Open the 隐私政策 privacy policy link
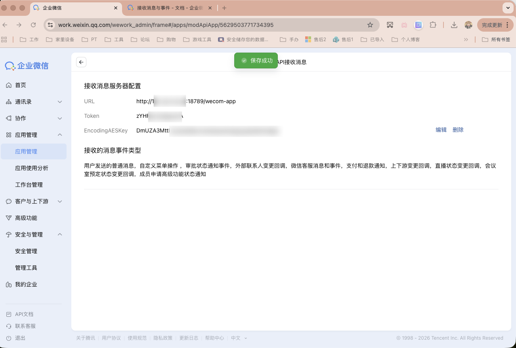Viewport: 516px width, 348px height. pos(163,338)
